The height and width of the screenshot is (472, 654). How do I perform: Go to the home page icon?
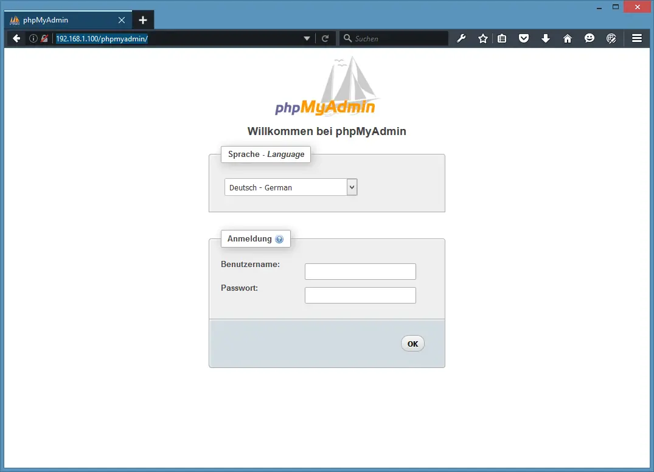click(x=567, y=39)
